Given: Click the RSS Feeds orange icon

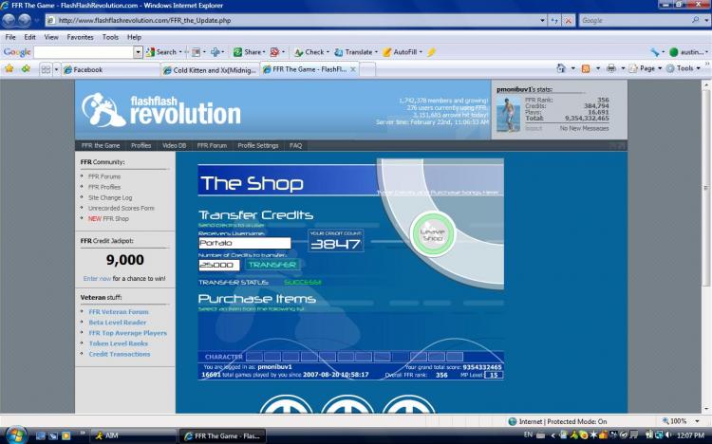Looking at the screenshot, I should pyautogui.click(x=586, y=68).
